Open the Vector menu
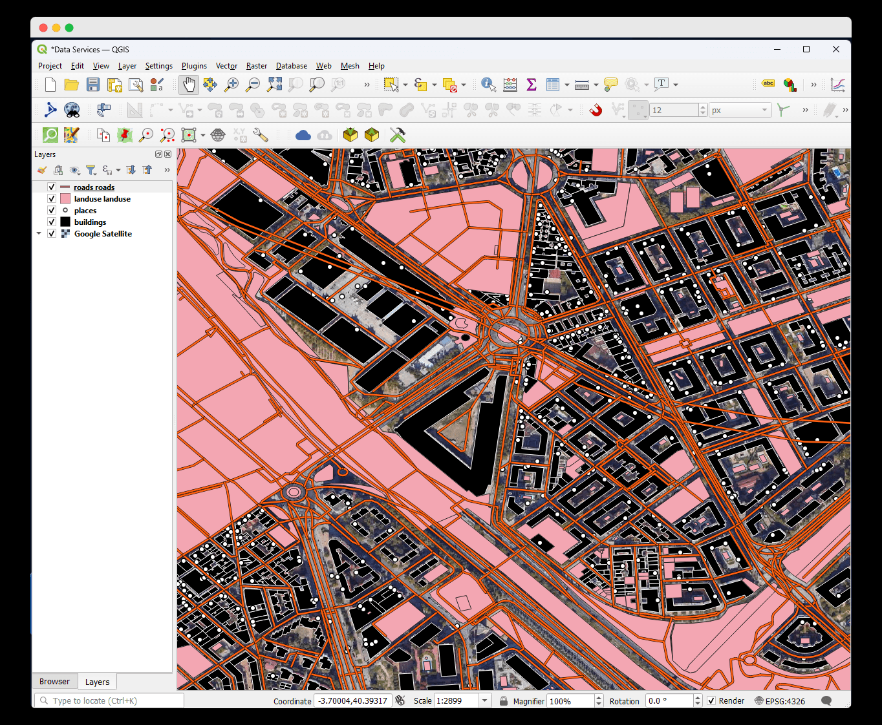Image resolution: width=882 pixels, height=725 pixels. 226,65
